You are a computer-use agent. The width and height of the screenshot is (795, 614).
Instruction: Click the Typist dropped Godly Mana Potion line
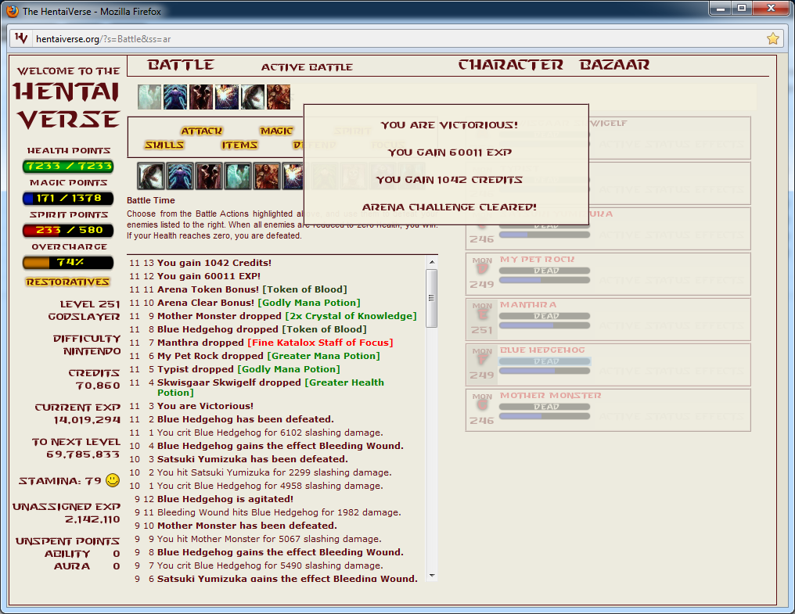click(249, 369)
